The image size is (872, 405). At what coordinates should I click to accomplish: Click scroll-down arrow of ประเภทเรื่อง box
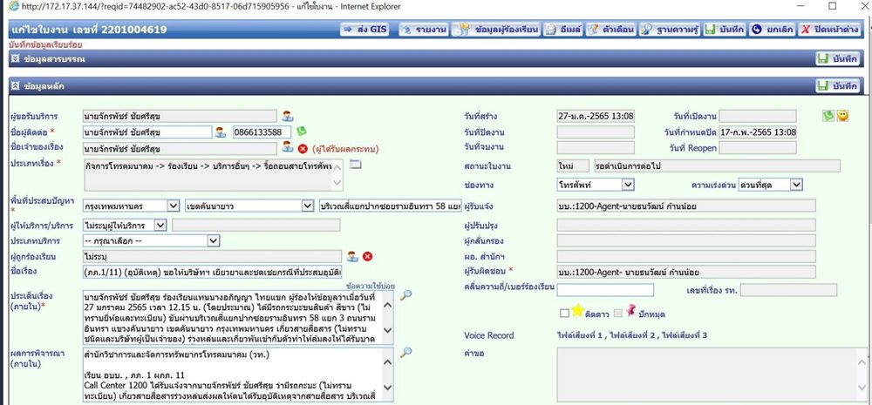(x=337, y=182)
